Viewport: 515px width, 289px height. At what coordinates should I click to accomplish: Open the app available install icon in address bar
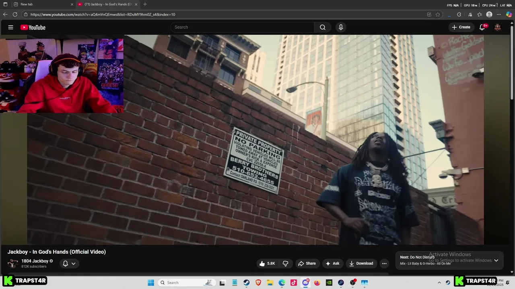(429, 14)
